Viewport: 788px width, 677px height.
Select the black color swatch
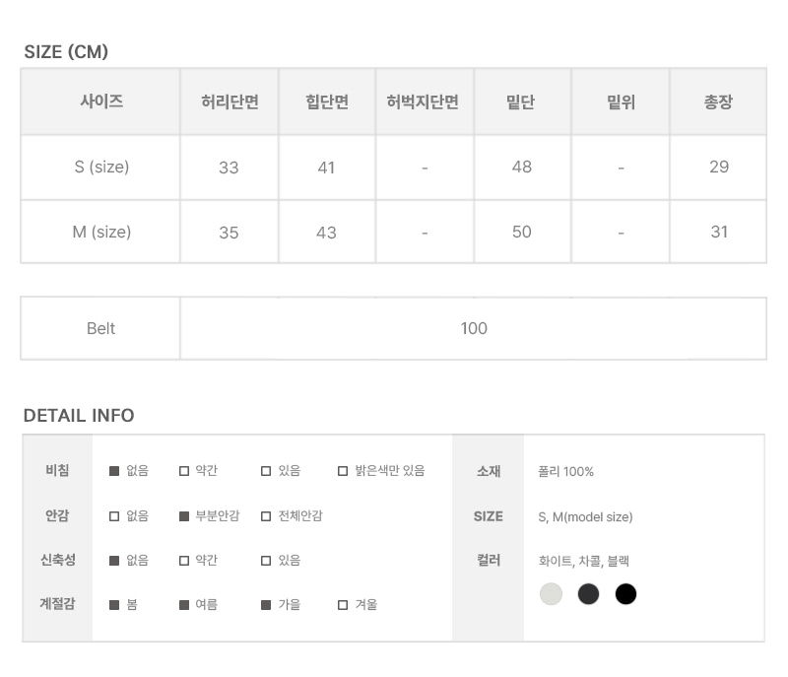pos(625,594)
